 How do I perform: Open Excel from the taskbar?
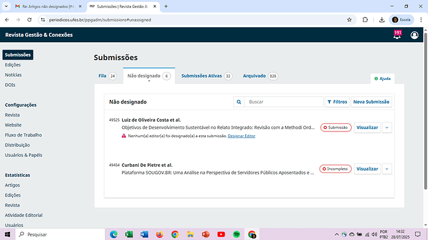[x=129, y=234]
